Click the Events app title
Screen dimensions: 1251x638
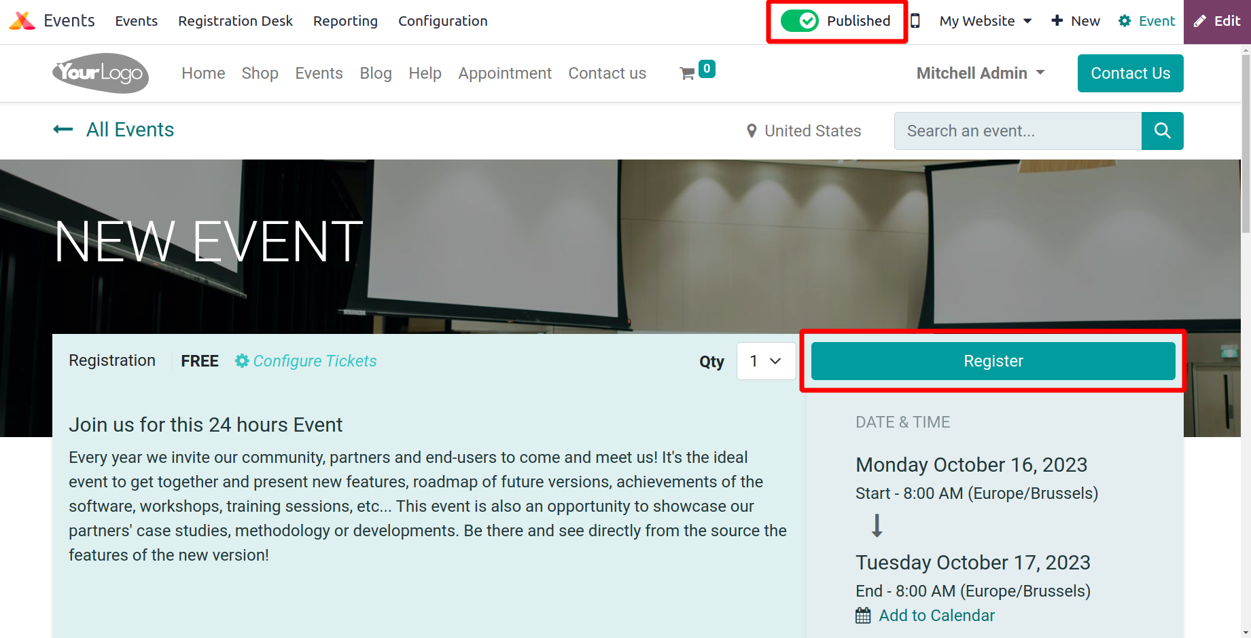(x=69, y=21)
